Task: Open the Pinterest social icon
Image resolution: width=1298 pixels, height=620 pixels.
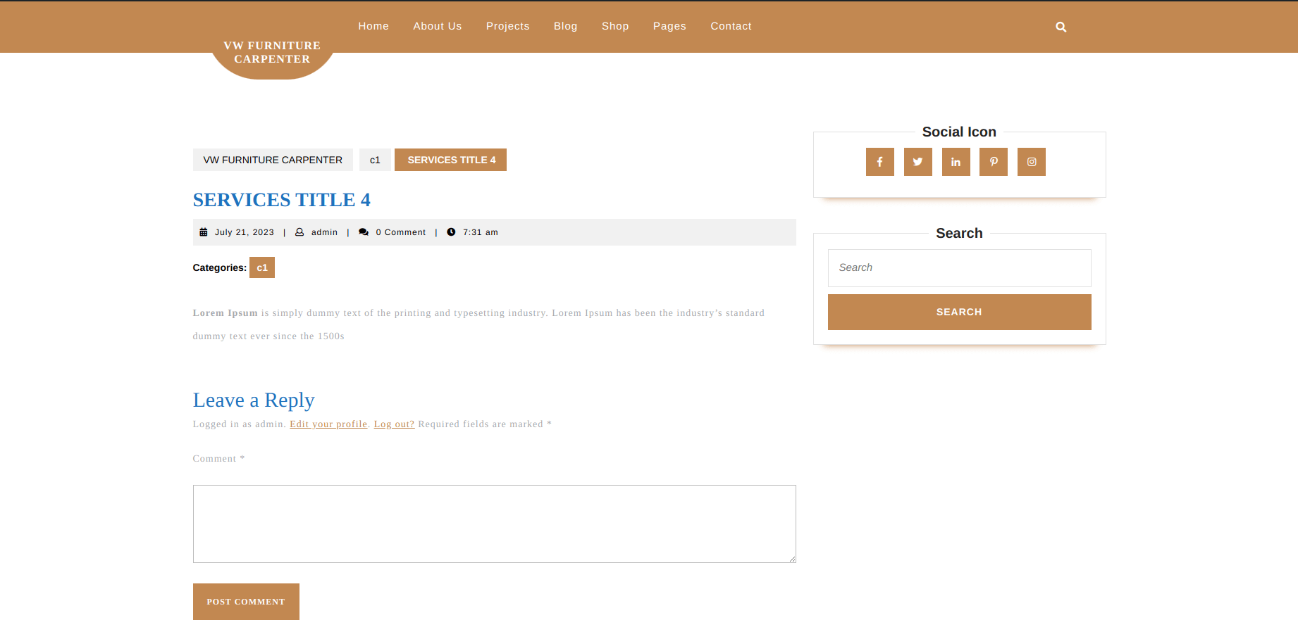Action: (993, 162)
